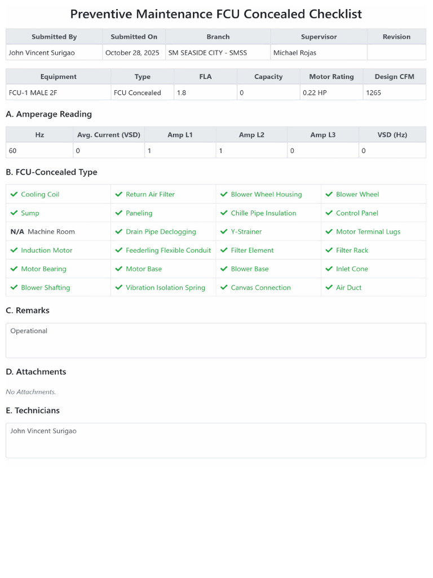The height and width of the screenshot is (578, 433).
Task: Click the Blower Wheel label
Action: (x=357, y=194)
